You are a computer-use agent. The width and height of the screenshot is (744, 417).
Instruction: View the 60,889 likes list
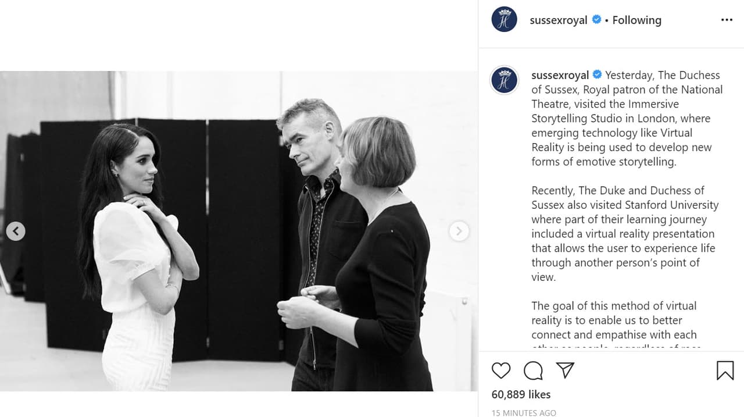pos(521,394)
